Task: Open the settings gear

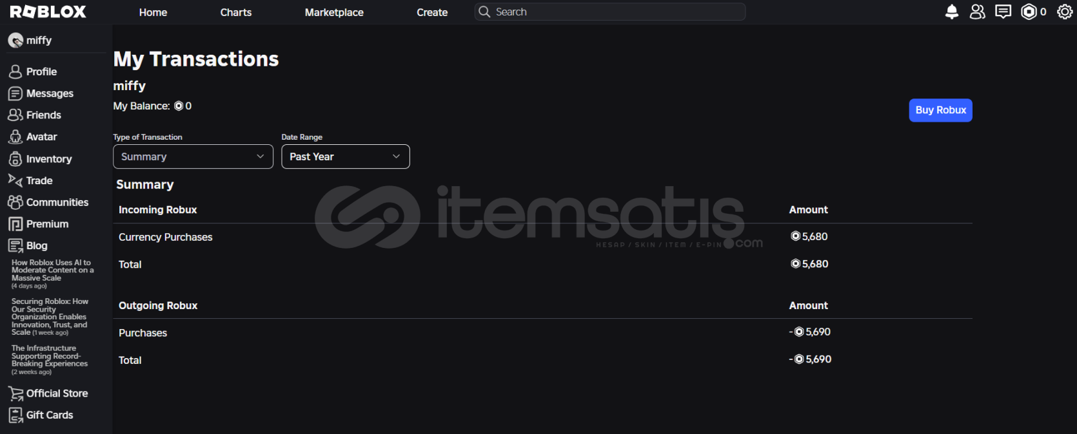Action: click(x=1065, y=12)
